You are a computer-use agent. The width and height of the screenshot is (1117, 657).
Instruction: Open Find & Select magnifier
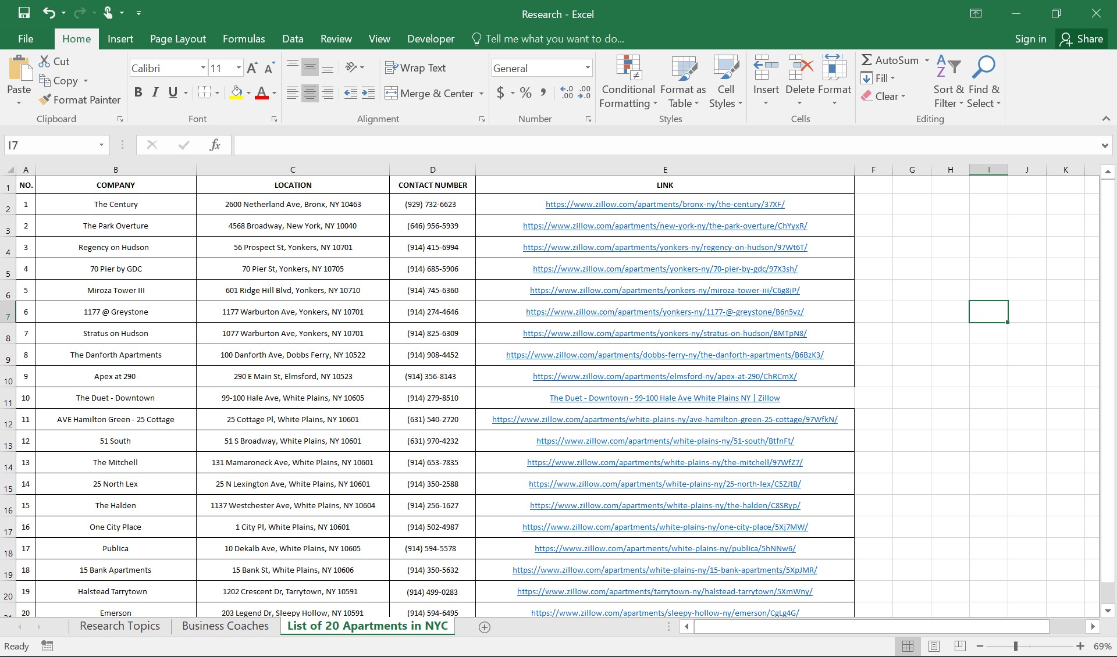point(984,81)
